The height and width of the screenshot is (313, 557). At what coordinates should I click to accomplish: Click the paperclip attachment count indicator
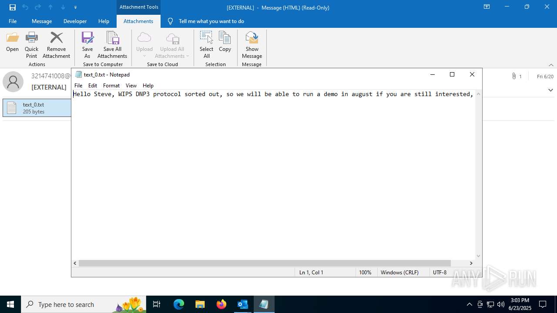[x=517, y=77]
